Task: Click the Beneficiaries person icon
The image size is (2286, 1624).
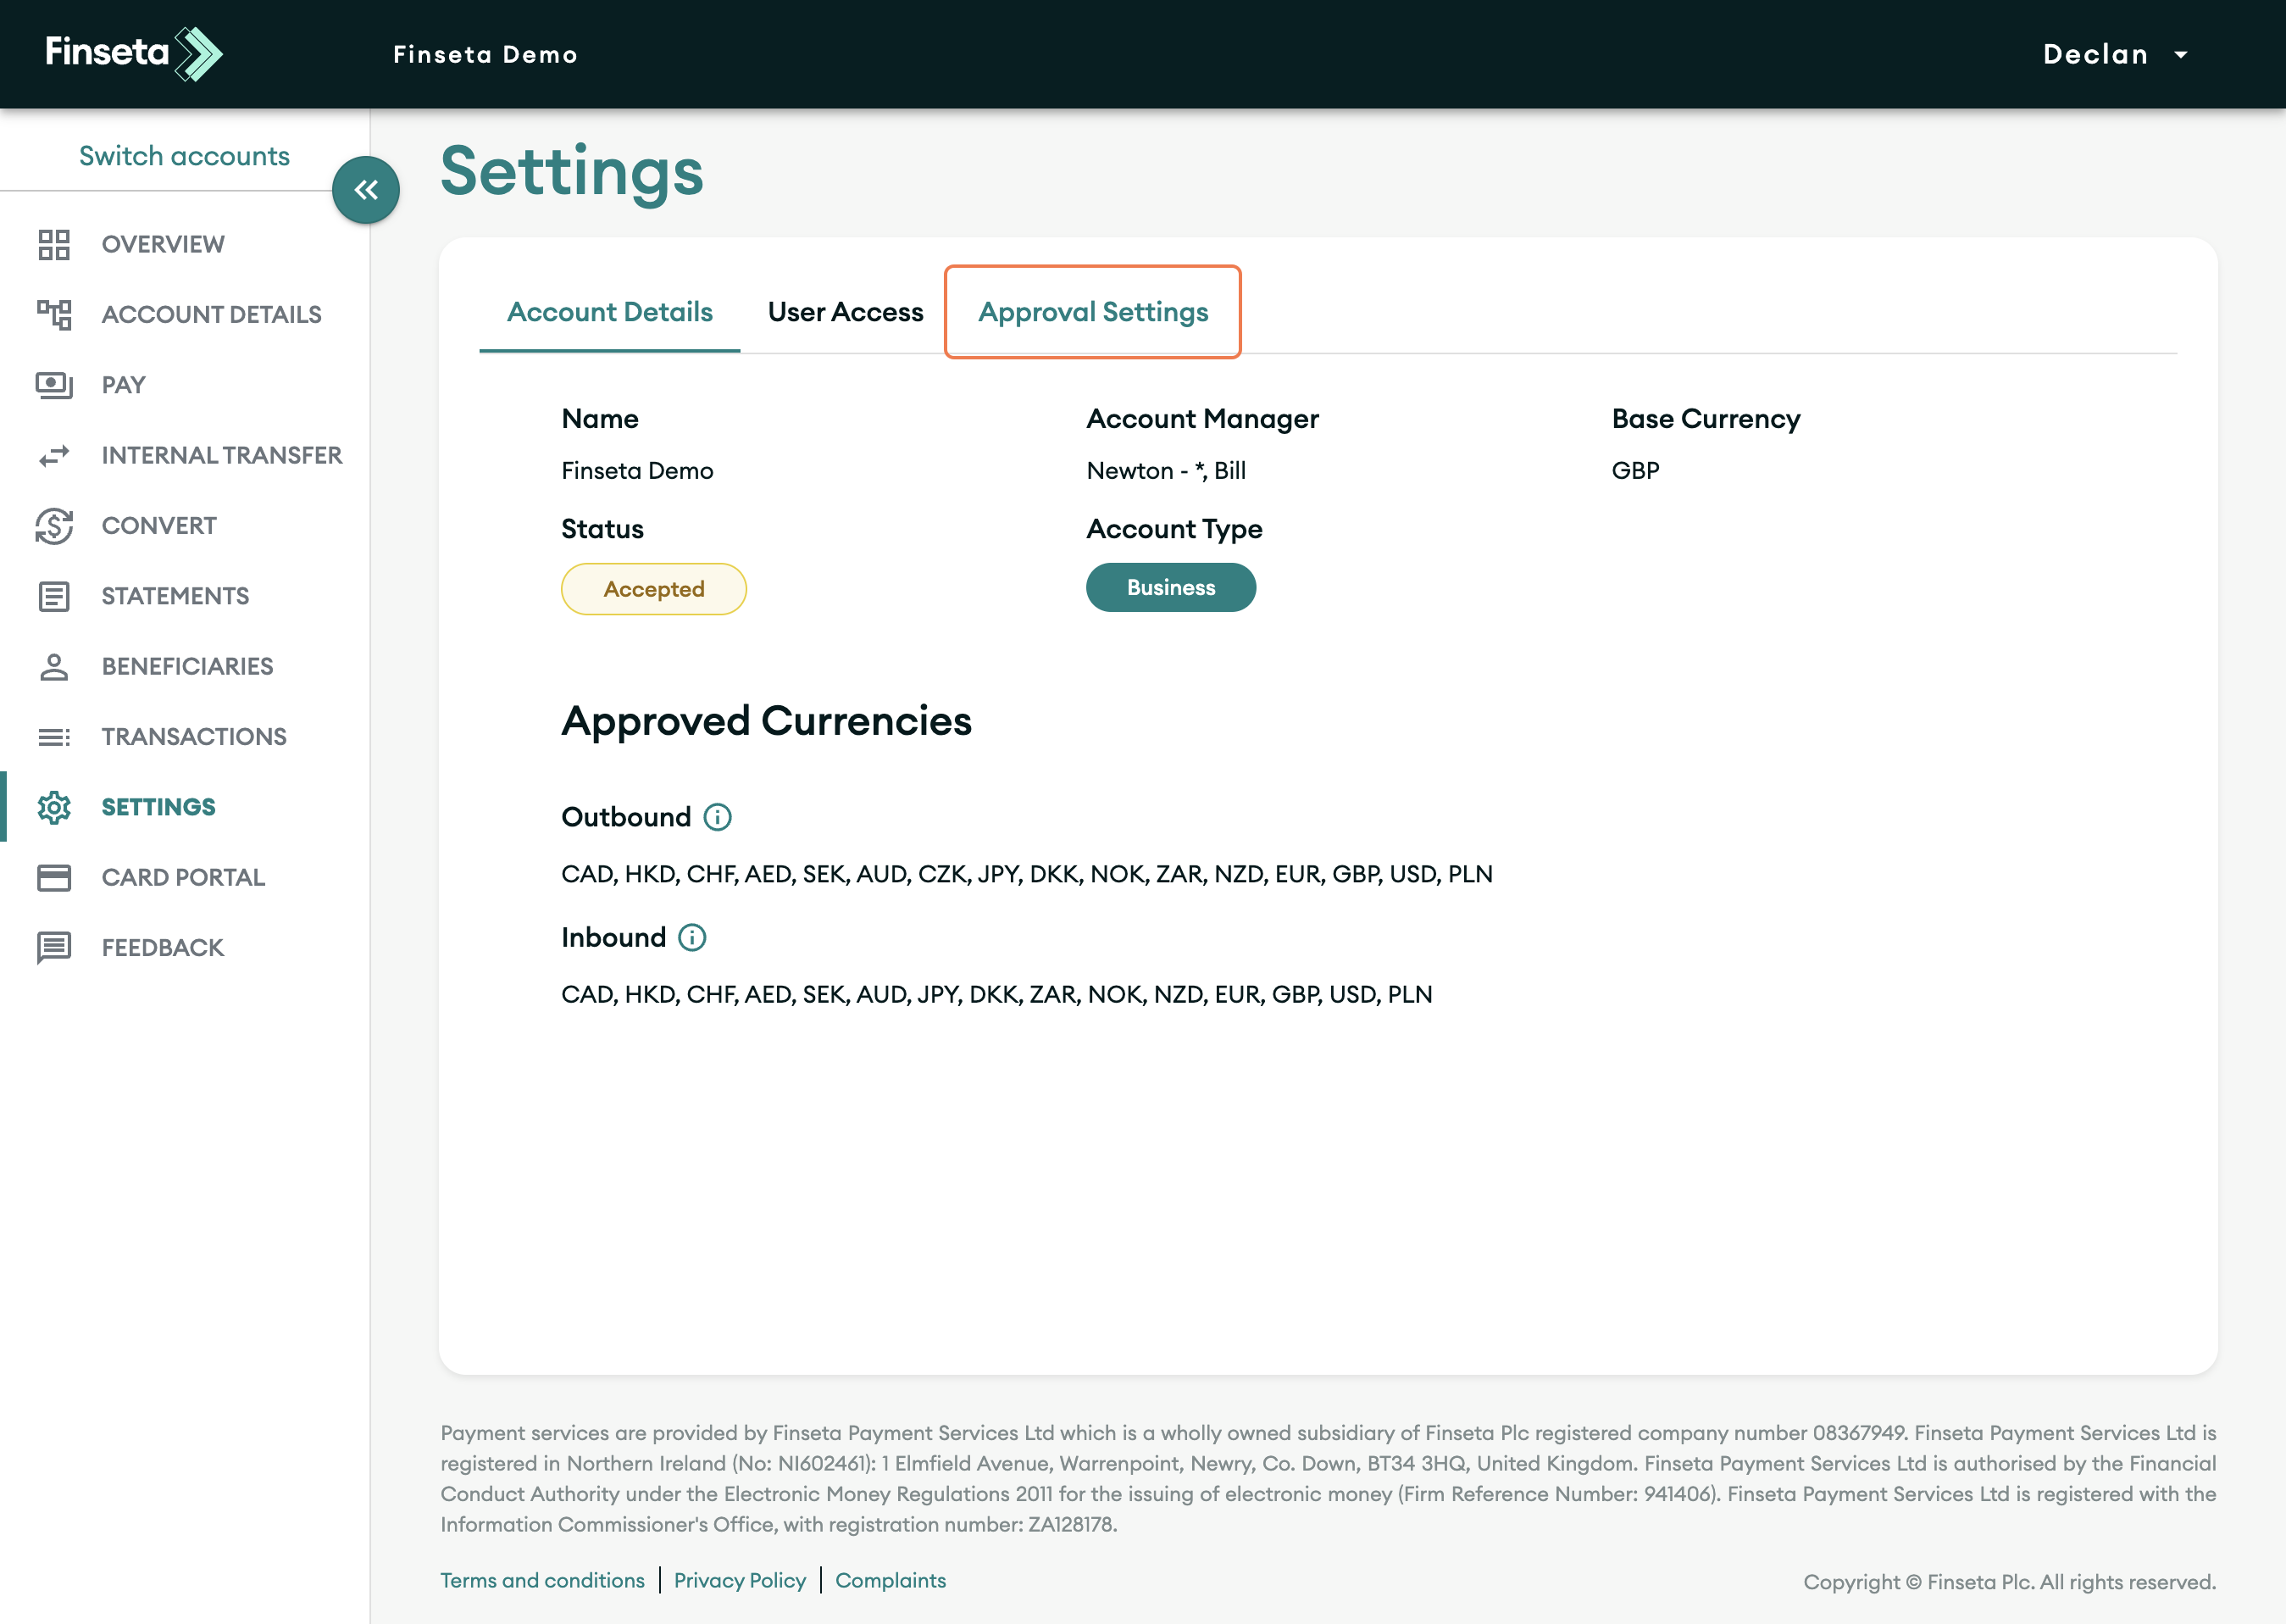Action: coord(54,666)
